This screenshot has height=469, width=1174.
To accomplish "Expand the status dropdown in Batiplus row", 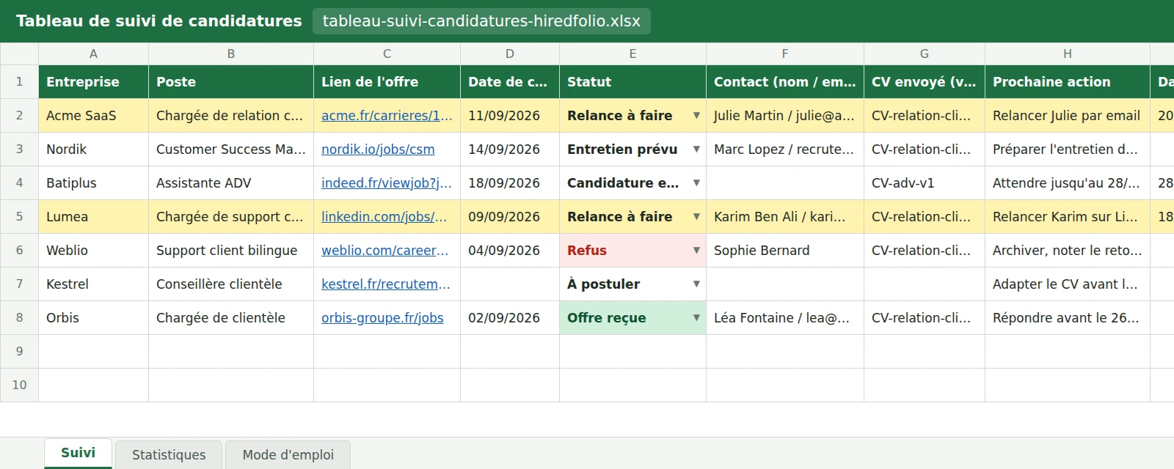I will tap(696, 183).
